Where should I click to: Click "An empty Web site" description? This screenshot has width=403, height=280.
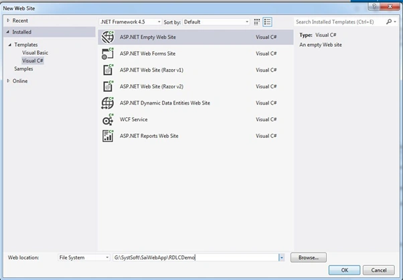coord(321,45)
